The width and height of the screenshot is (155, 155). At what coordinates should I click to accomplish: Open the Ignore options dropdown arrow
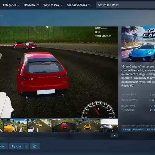pyautogui.click(x=27, y=146)
